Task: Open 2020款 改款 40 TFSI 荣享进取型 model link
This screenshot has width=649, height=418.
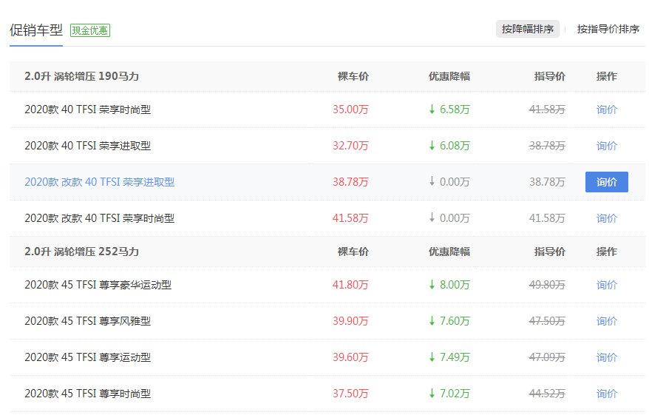Action: point(99,182)
